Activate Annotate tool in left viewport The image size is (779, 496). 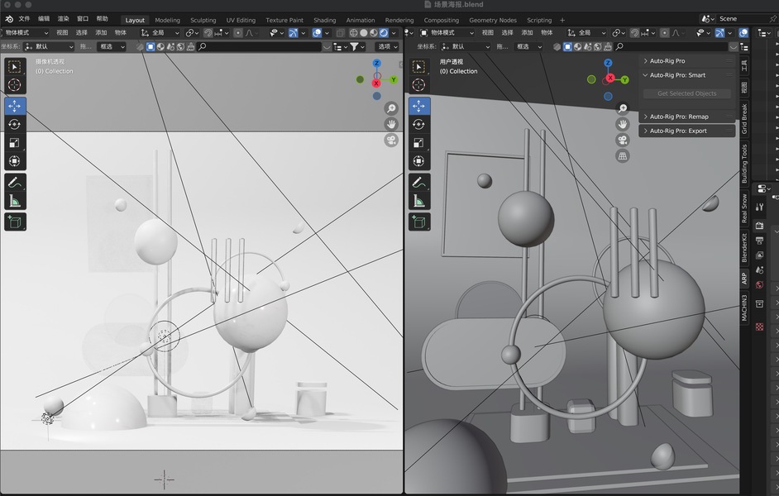pos(14,182)
